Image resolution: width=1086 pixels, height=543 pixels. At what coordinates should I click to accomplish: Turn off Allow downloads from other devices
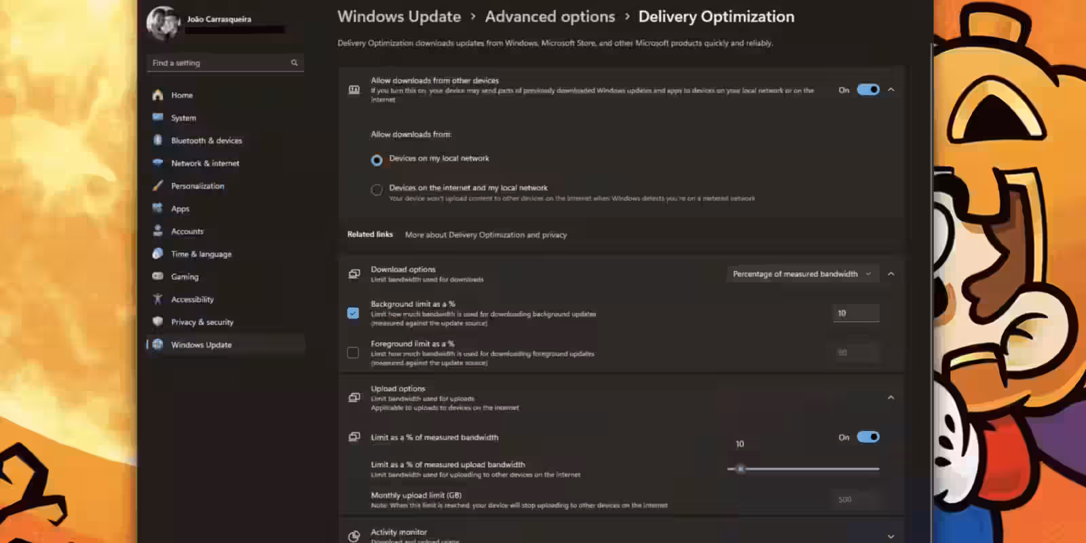pyautogui.click(x=868, y=90)
